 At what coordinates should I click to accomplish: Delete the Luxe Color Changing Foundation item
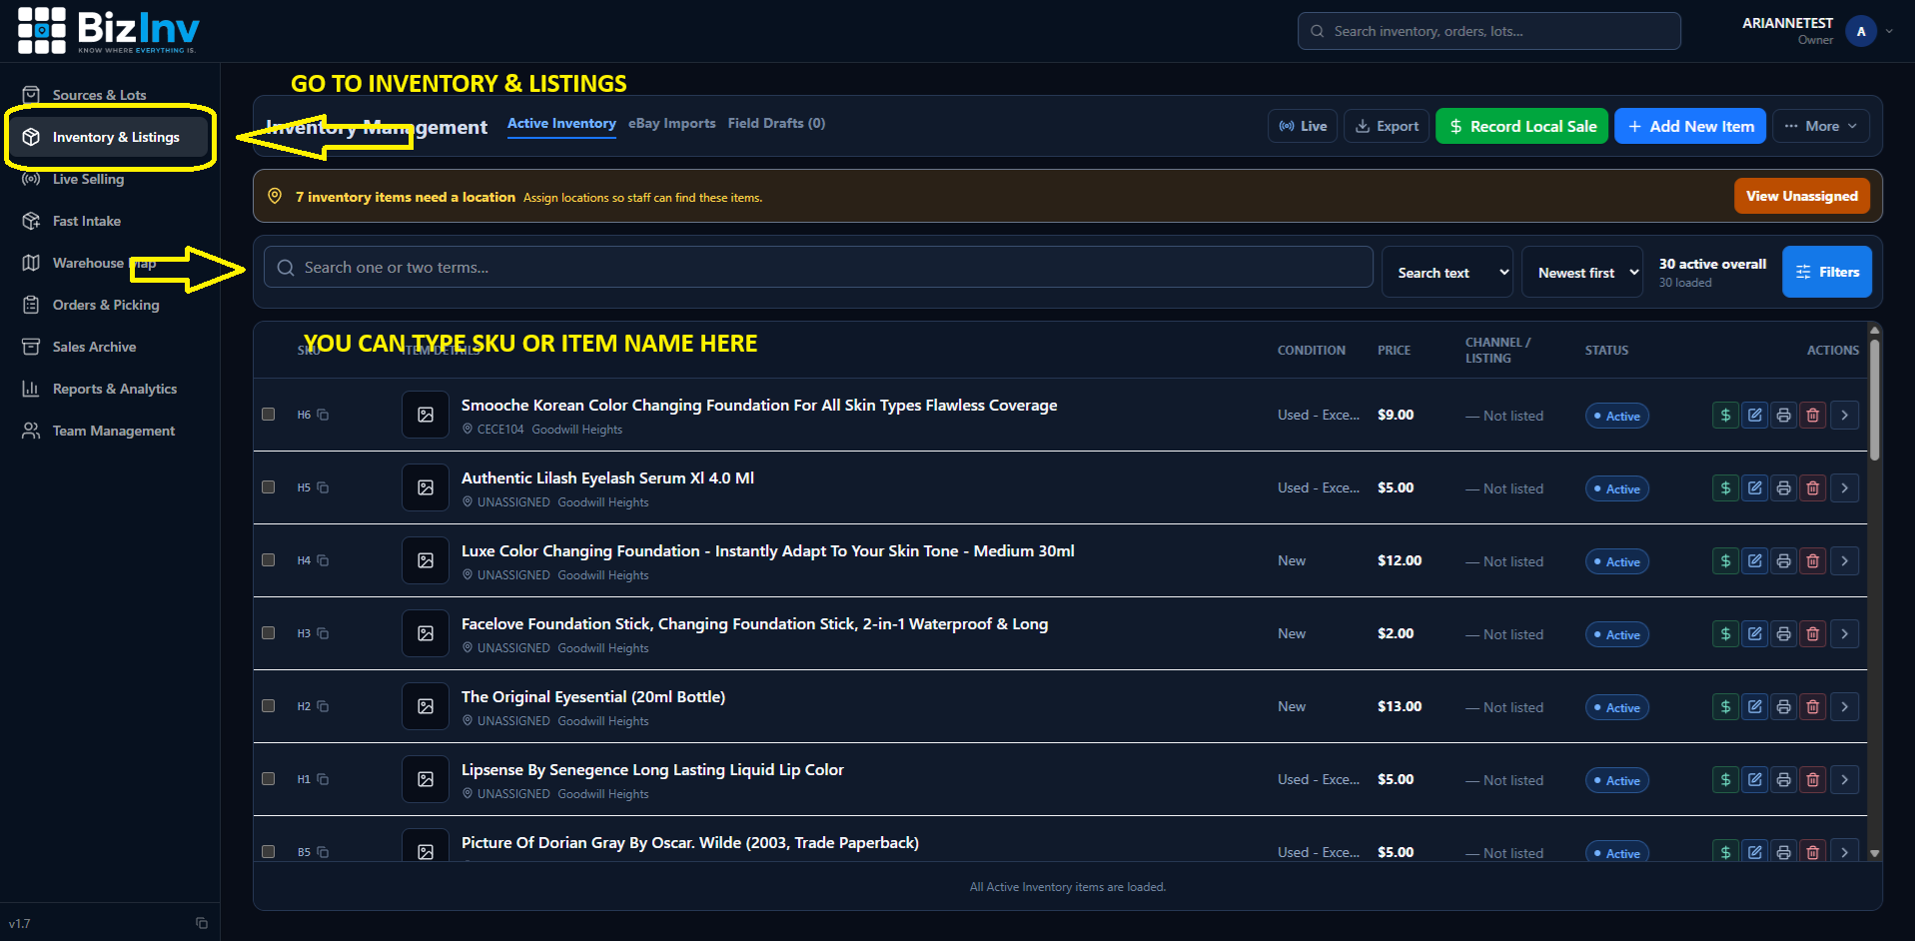tap(1812, 560)
